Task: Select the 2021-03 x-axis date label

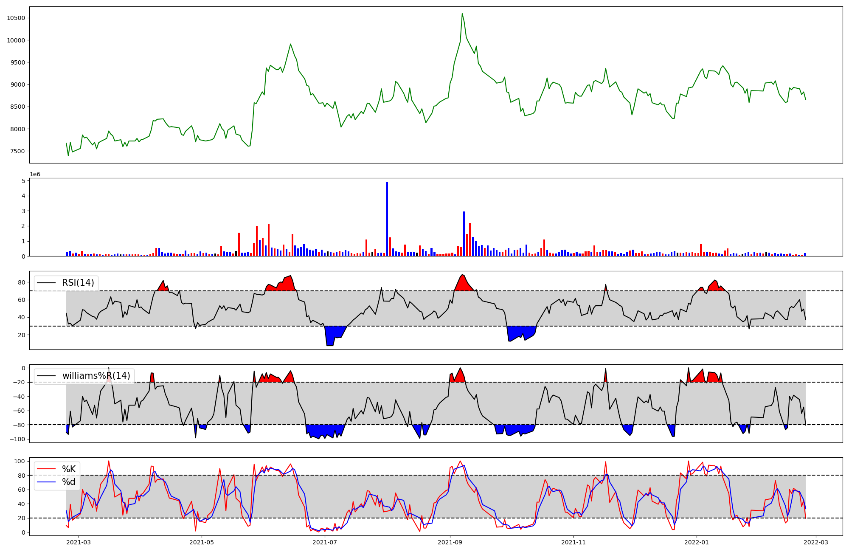Action: [x=79, y=542]
